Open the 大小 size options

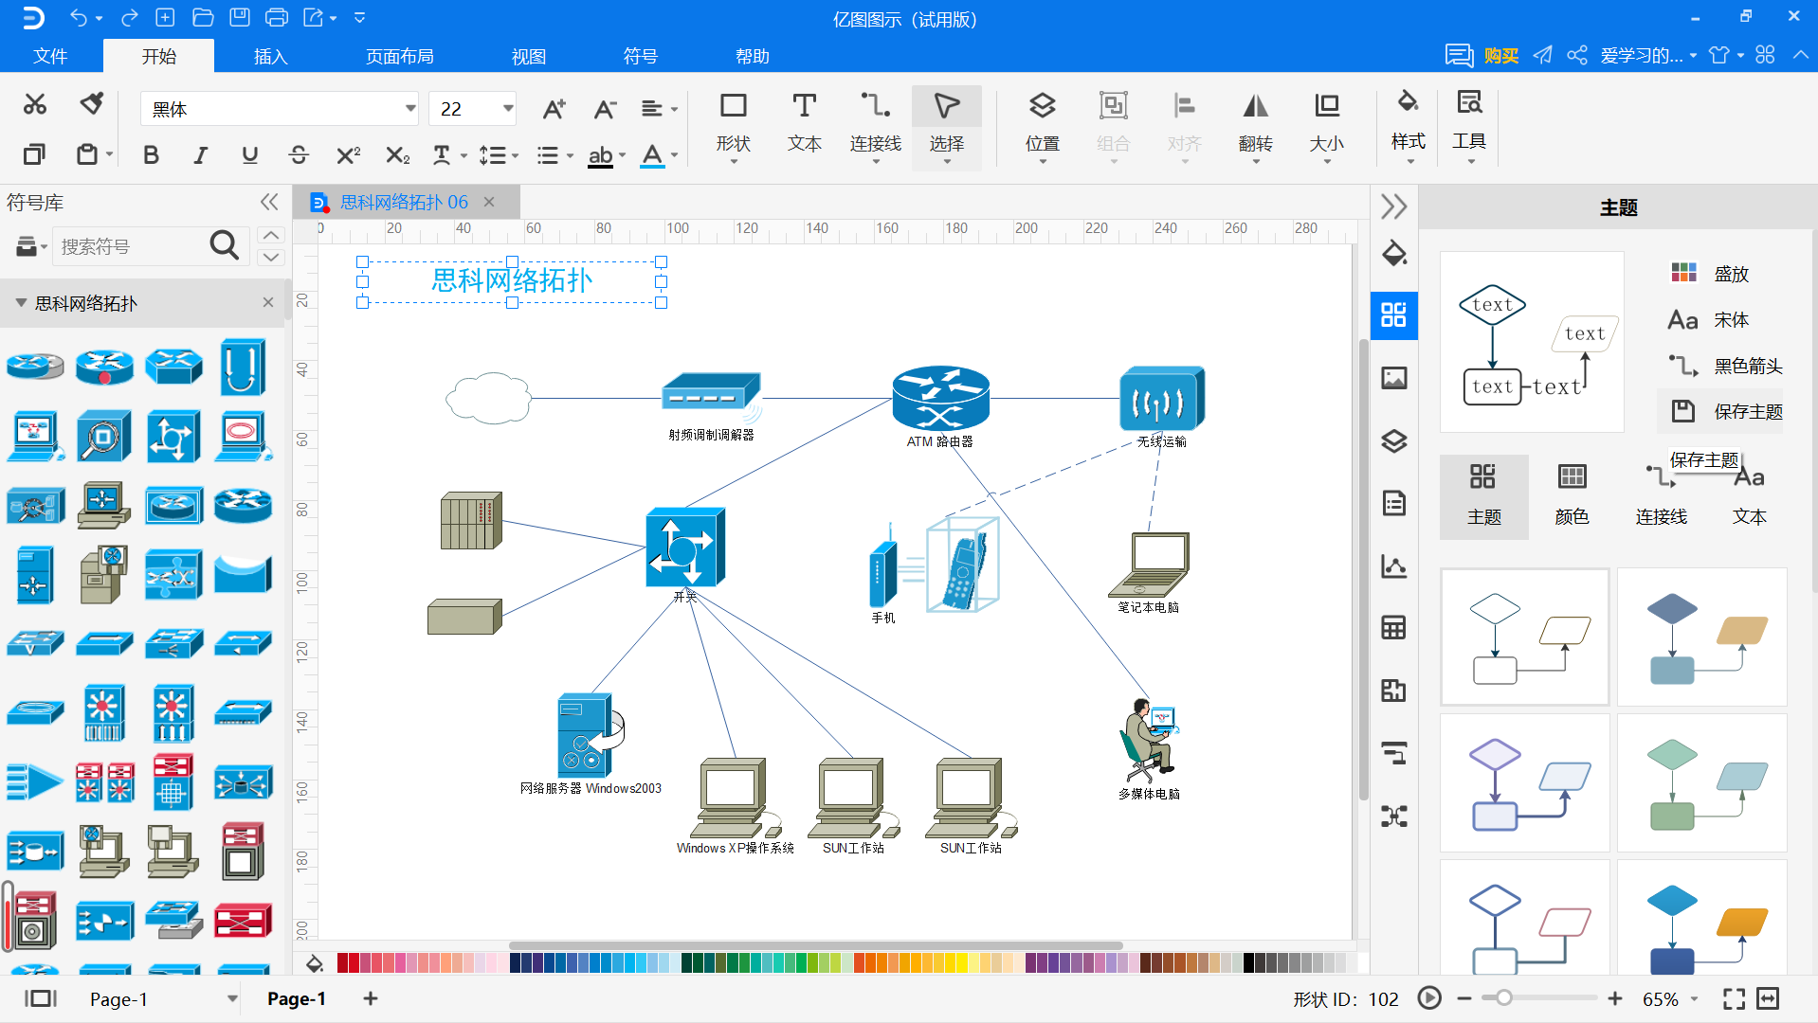pyautogui.click(x=1326, y=126)
